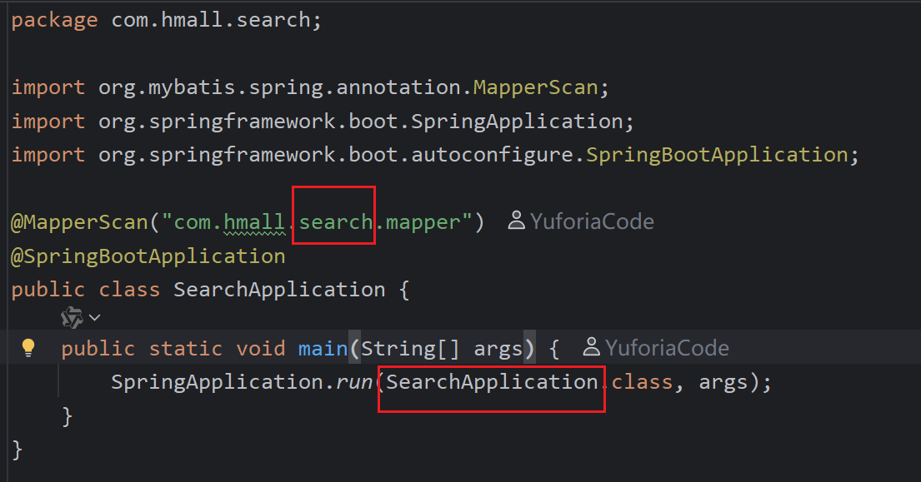Click SearchApplication inside the run call

coord(493,382)
